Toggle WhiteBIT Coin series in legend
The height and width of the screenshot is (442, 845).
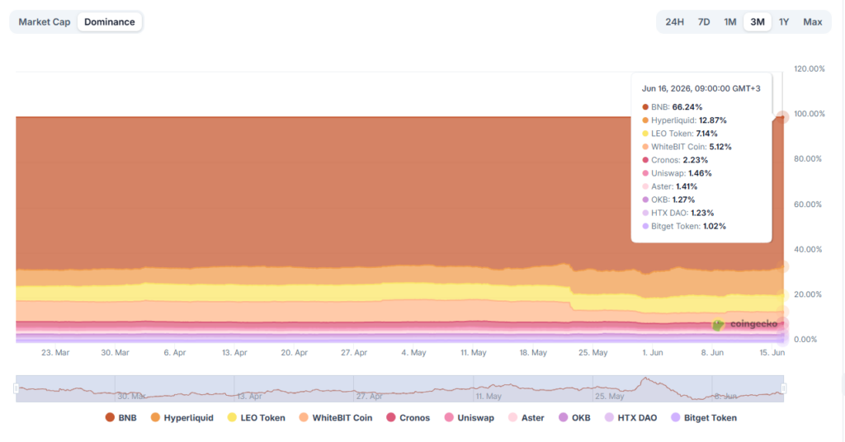click(336, 418)
